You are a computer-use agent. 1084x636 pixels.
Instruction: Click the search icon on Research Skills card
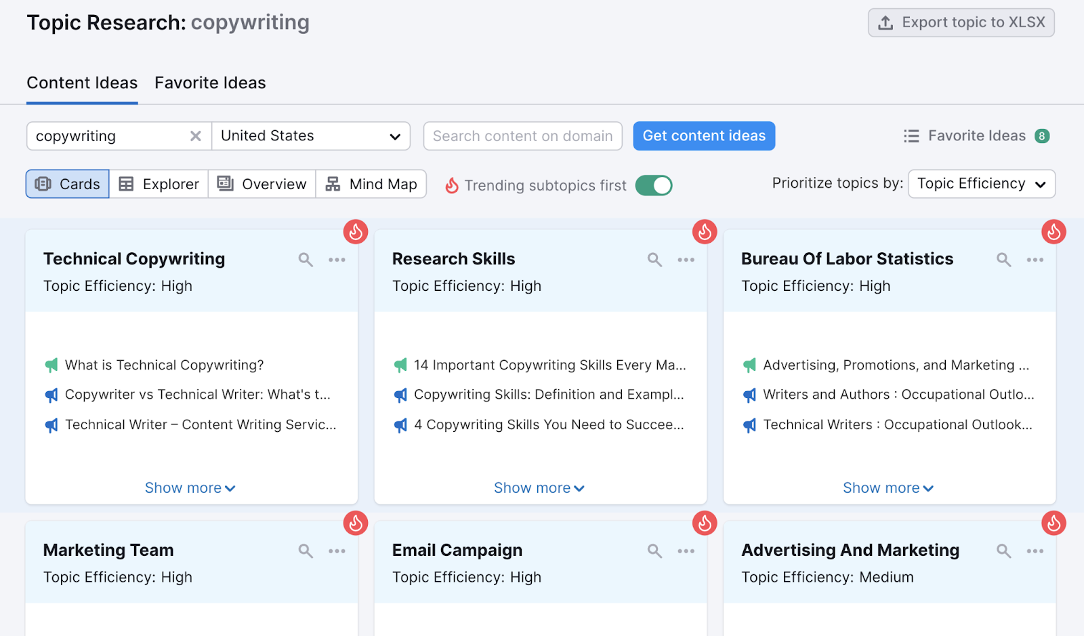pos(654,260)
